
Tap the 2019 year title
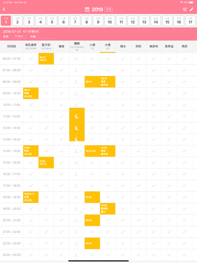[97, 9]
